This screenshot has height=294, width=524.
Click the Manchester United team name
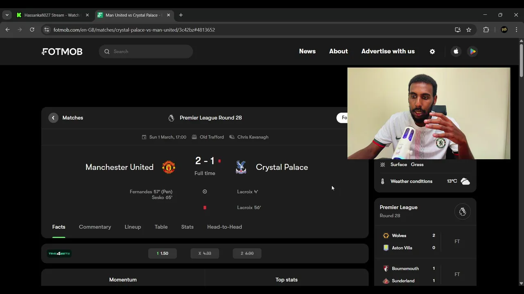(120, 167)
